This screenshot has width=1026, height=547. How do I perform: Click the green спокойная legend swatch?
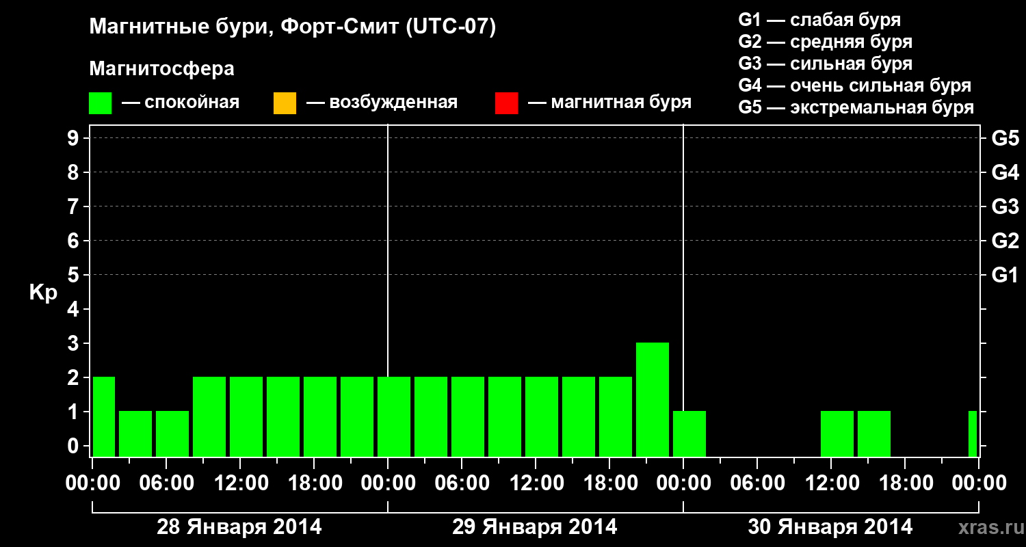point(101,103)
